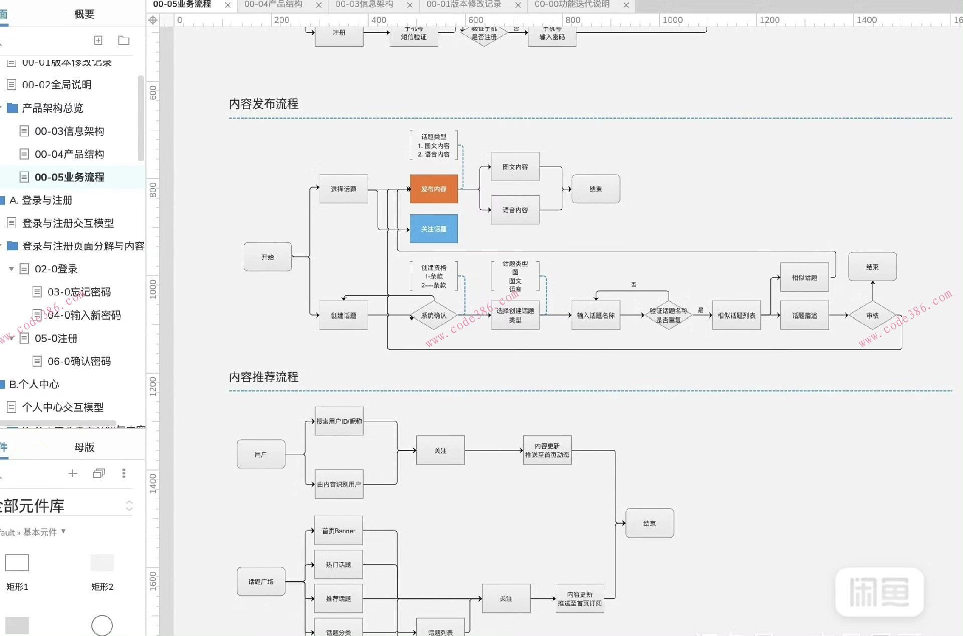Viewport: 963px width, 636px height.
Task: Open the 登录与注册交互模型 page
Action: pos(68,223)
